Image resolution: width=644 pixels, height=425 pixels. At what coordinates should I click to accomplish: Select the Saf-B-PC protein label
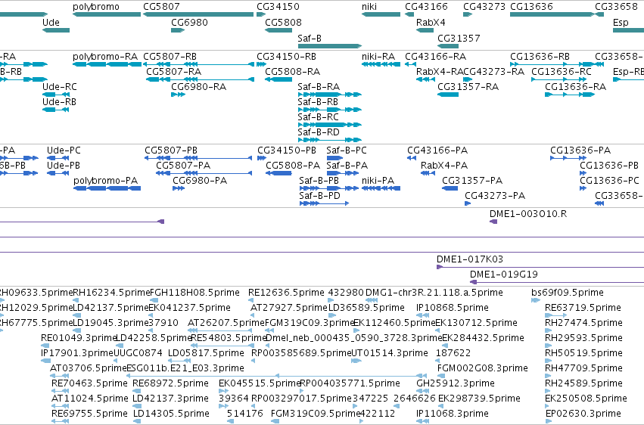click(347, 150)
